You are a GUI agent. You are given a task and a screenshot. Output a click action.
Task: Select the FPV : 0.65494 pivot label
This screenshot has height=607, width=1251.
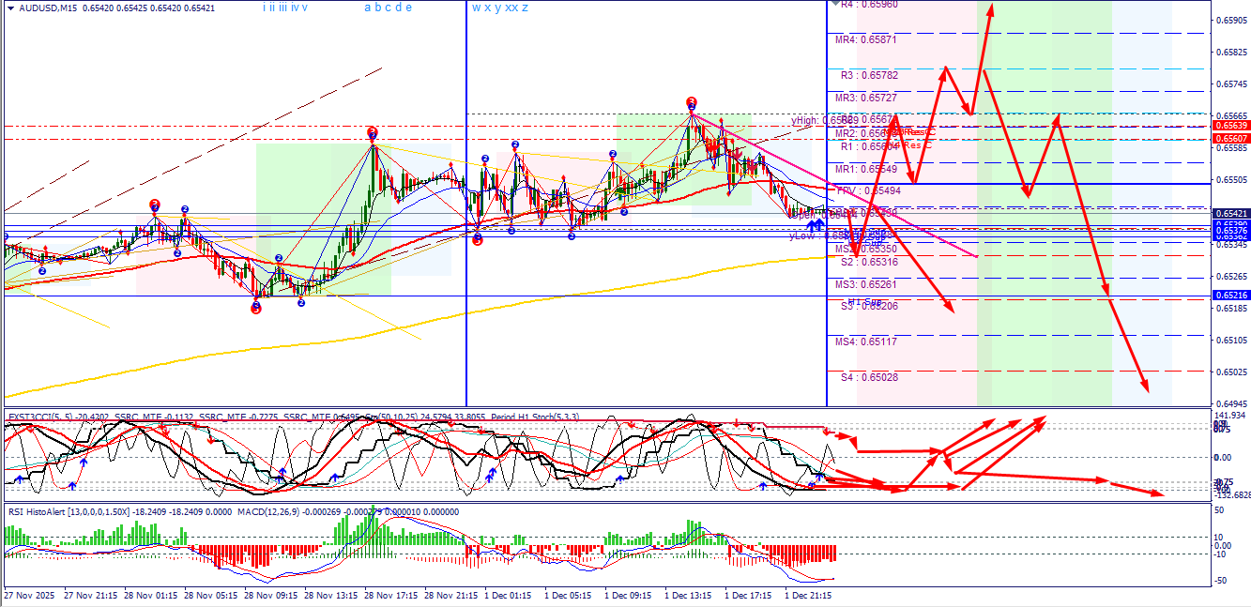[x=867, y=190]
